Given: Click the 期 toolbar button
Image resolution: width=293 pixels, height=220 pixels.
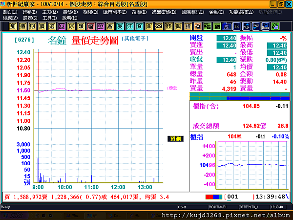Looking at the screenshot, I should tap(32, 26).
